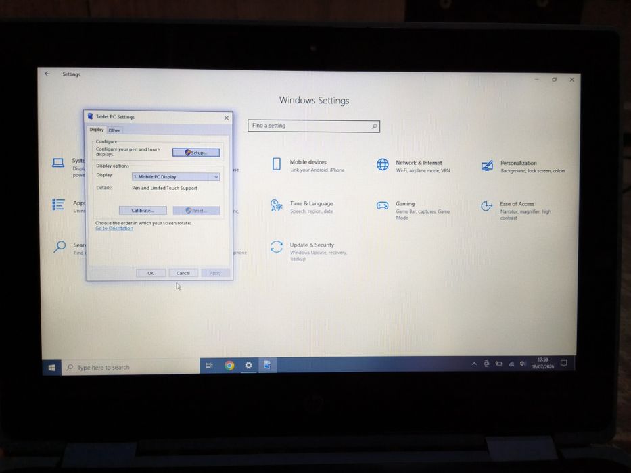Open Task View from the taskbar
This screenshot has height=473, width=631.
[209, 366]
